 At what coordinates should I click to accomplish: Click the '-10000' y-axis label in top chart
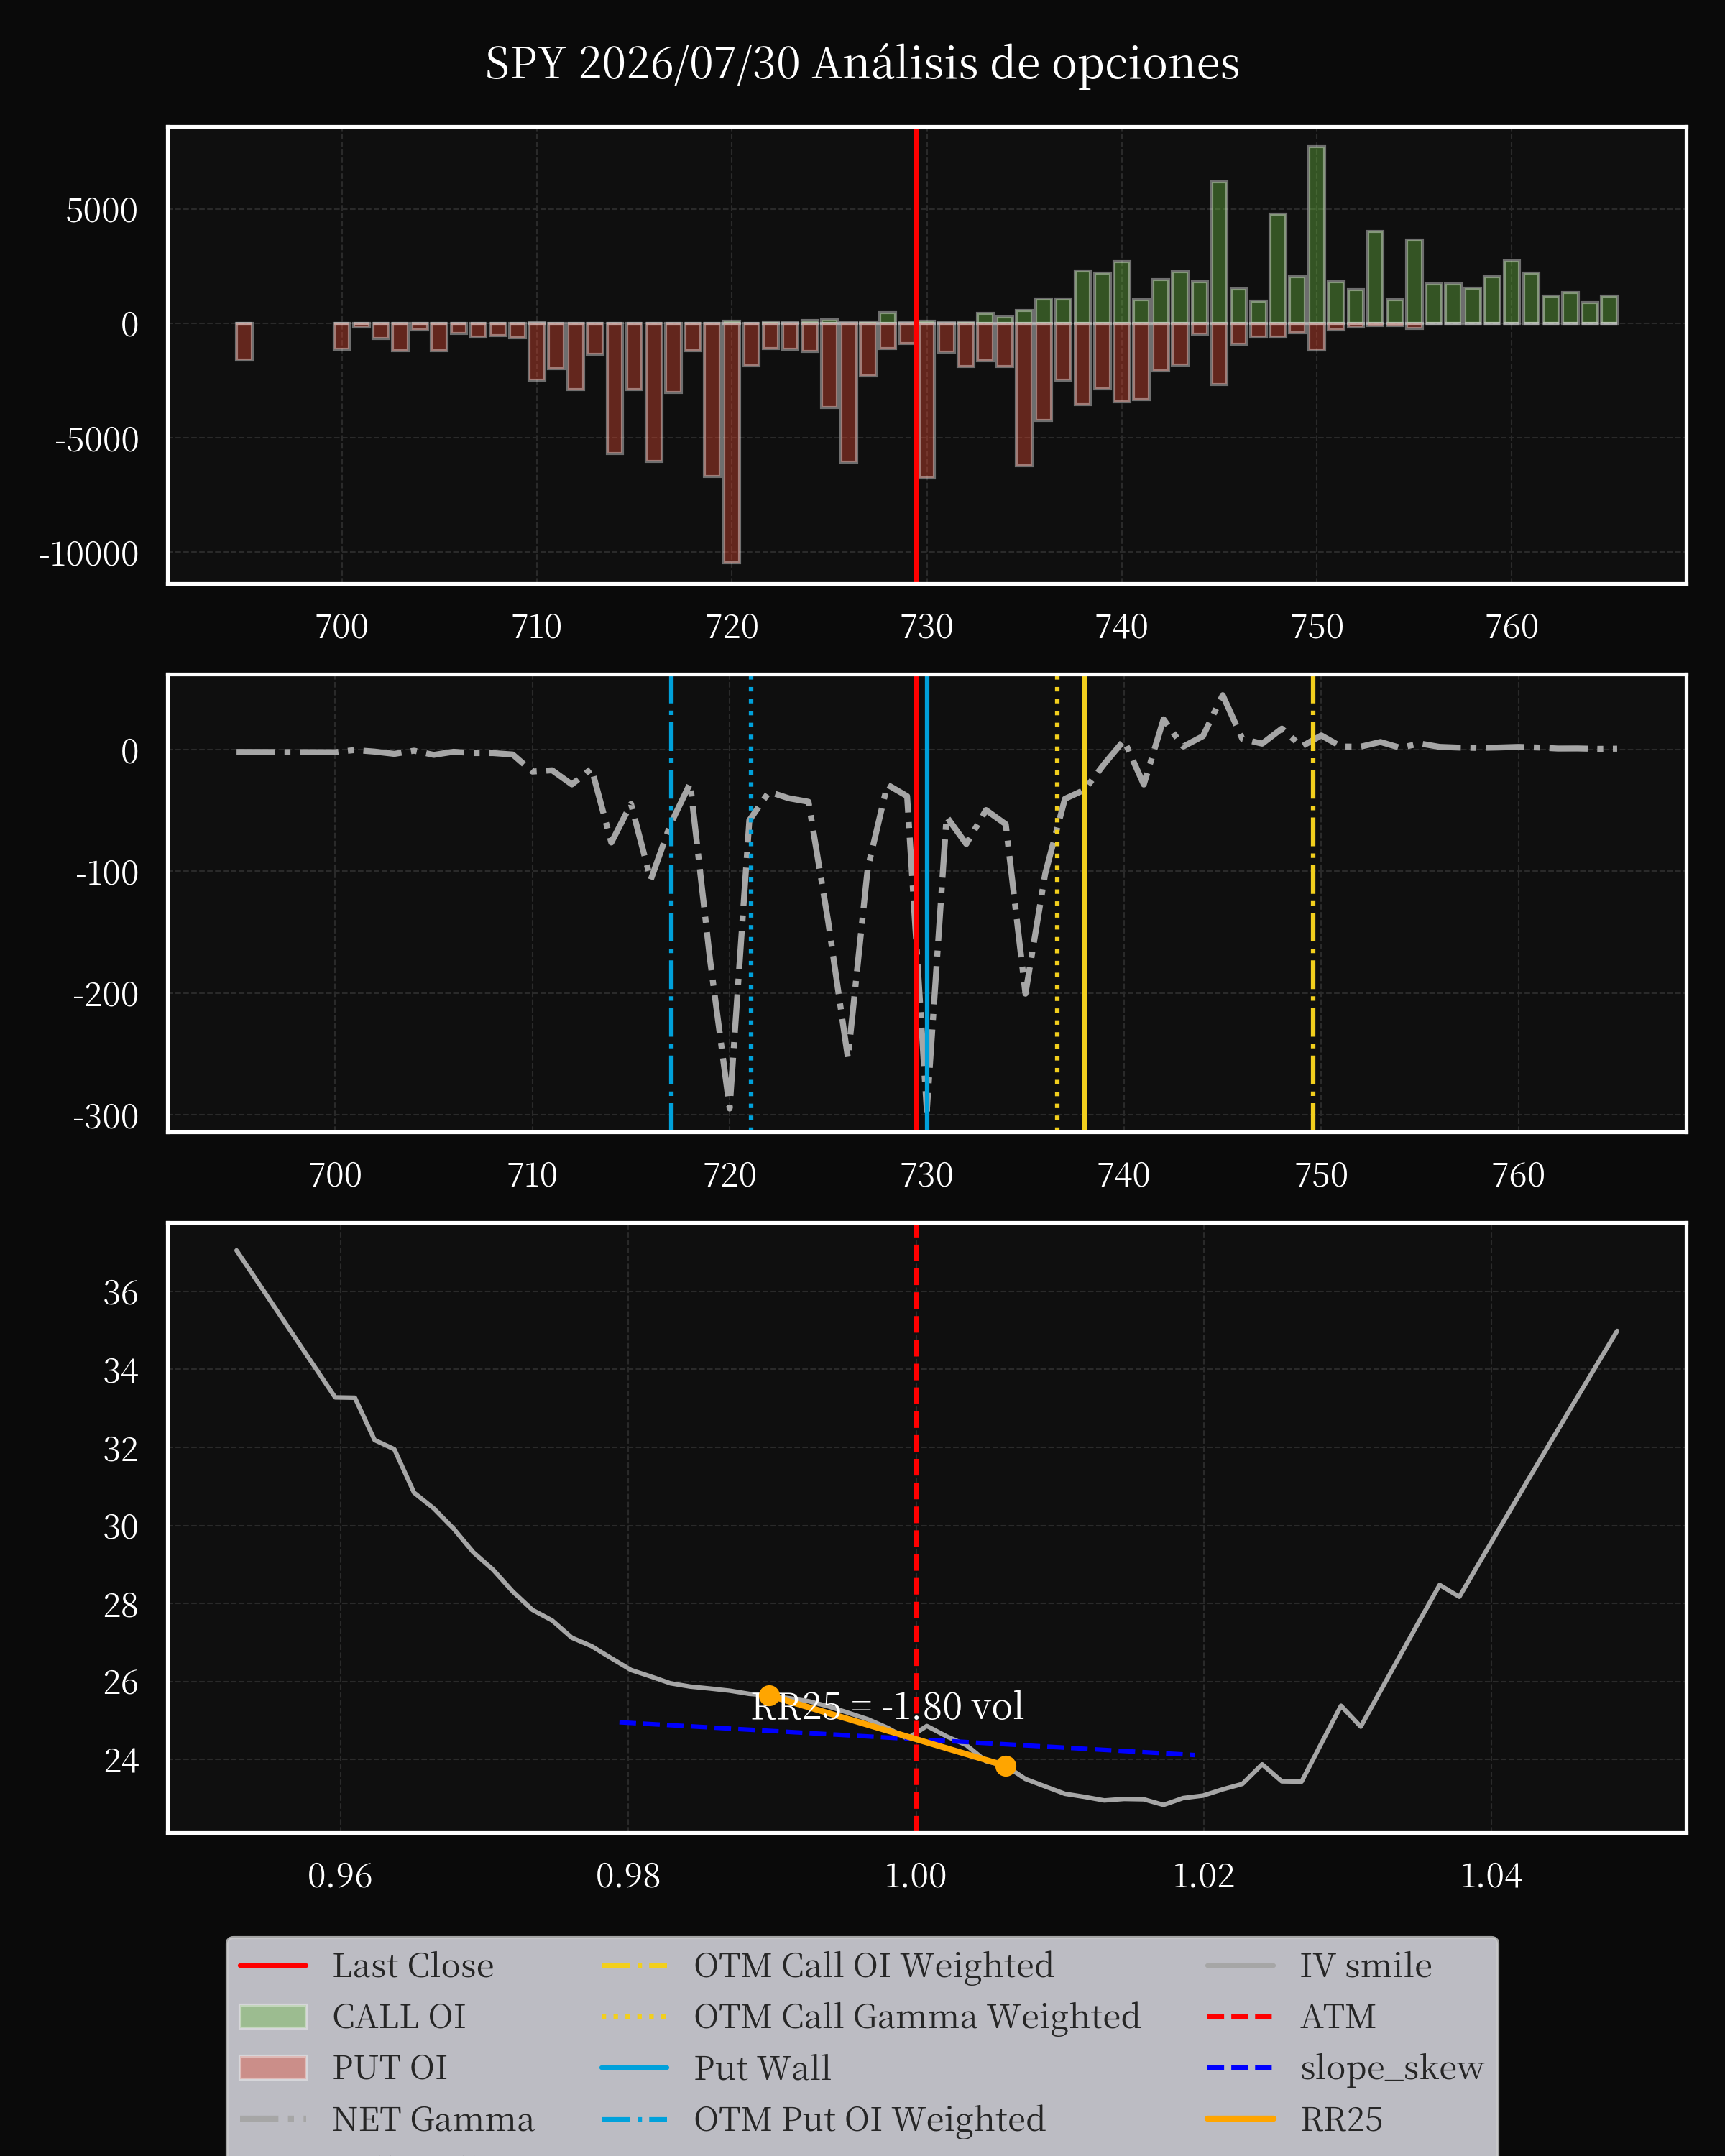89,554
